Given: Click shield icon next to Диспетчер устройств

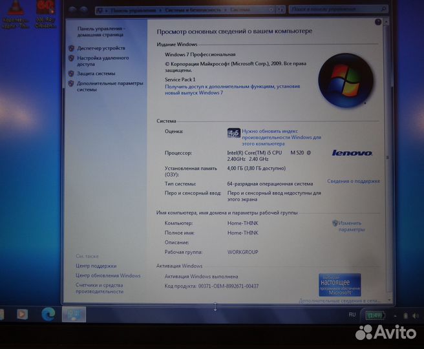Looking at the screenshot, I should (71, 48).
